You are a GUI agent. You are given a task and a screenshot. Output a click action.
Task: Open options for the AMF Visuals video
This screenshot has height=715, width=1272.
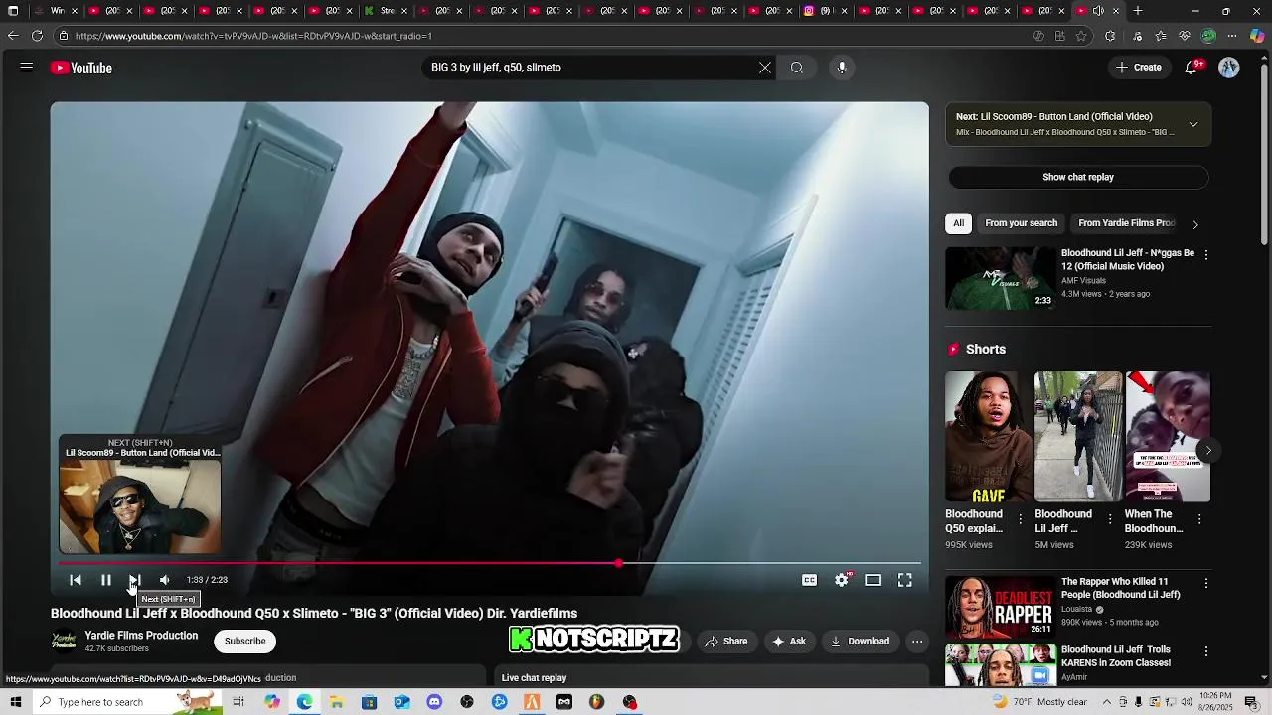tap(1206, 255)
